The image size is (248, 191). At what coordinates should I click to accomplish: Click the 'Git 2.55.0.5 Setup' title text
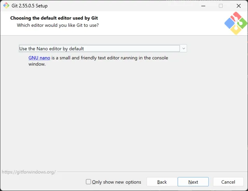click(x=30, y=6)
